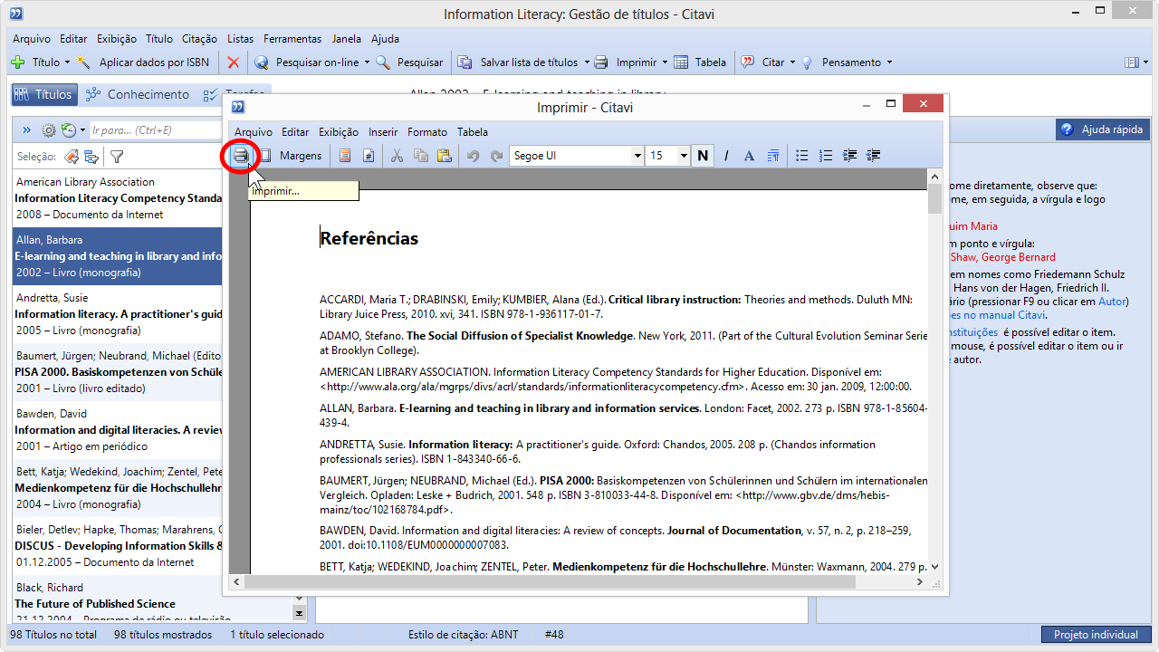This screenshot has height=652, width=1159.
Task: Apply bulleted list formatting
Action: 801,156
